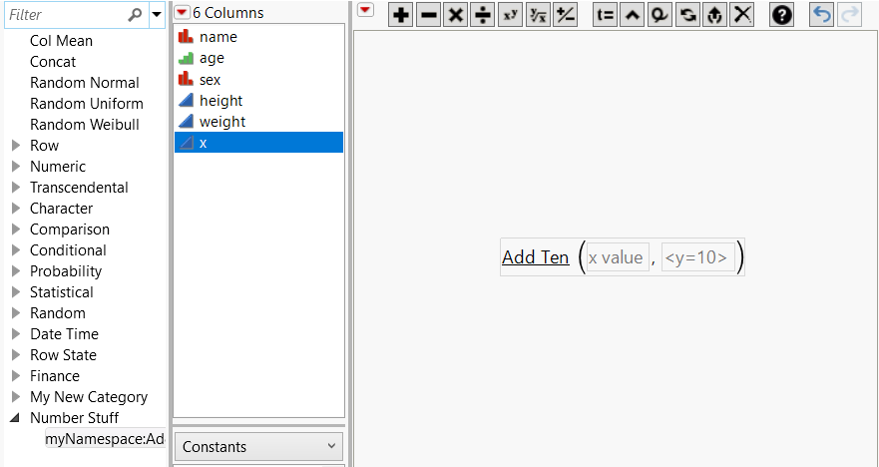Select the Random Normal function
The height and width of the screenshot is (467, 879).
point(85,83)
